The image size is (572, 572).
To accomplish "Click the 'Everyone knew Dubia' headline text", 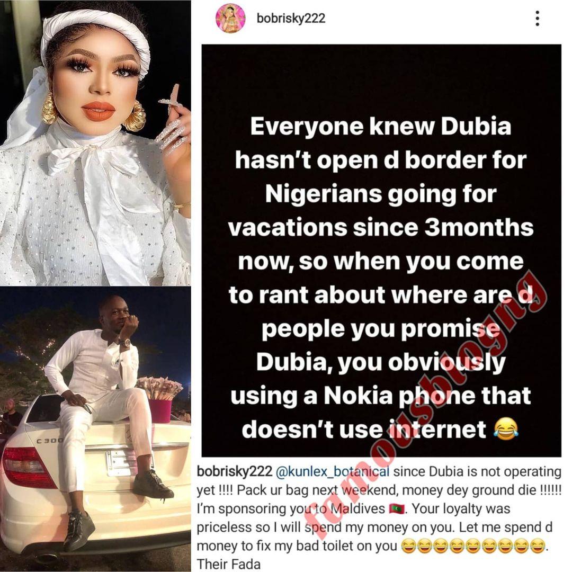I will tap(380, 127).
